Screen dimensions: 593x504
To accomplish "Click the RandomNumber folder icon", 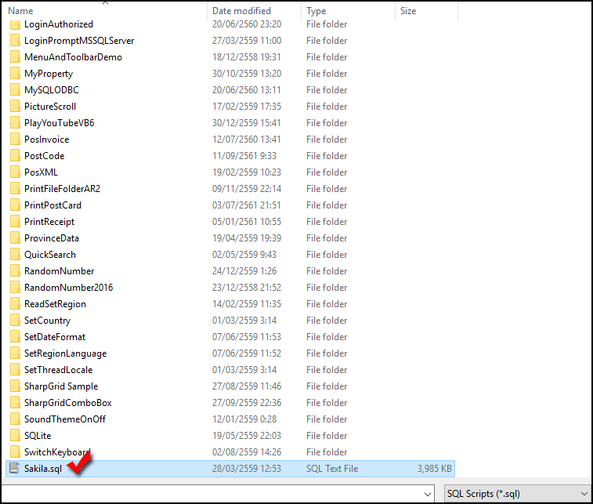I will coord(15,271).
